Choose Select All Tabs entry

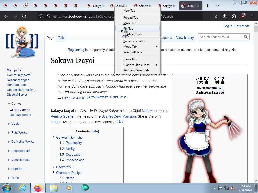pos(138,52)
